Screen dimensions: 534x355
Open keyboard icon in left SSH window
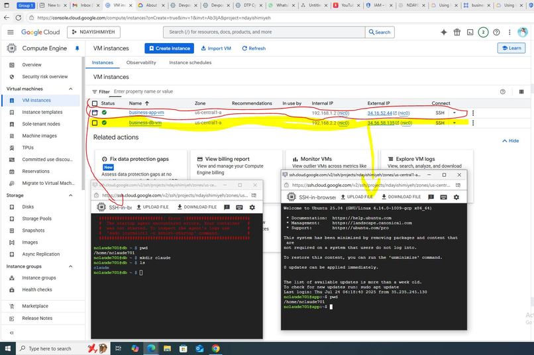coord(239,207)
